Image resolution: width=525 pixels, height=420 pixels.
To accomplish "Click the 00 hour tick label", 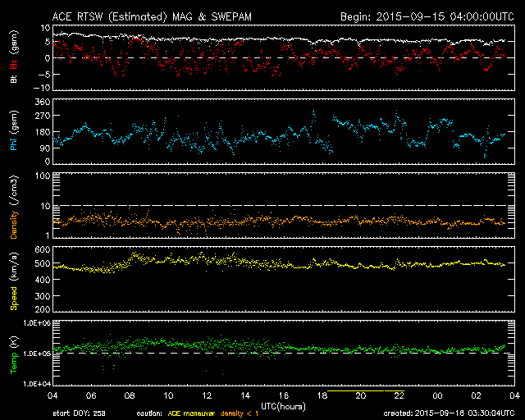I will (x=437, y=396).
